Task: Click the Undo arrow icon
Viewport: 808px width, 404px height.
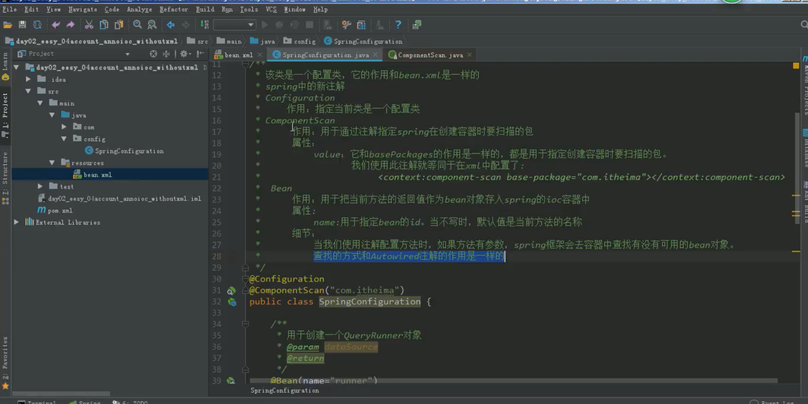Action: pyautogui.click(x=56, y=25)
